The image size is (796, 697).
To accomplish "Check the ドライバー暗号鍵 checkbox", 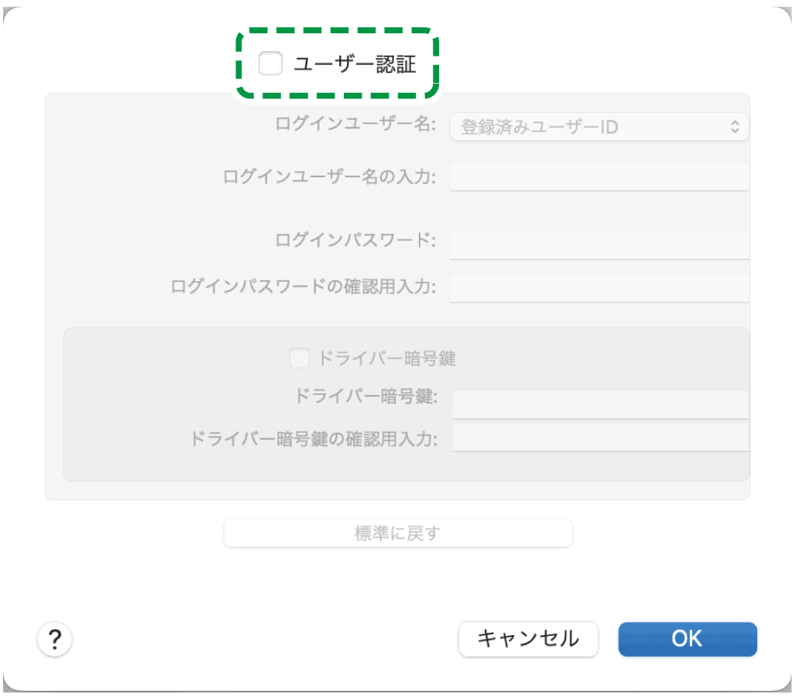I will tap(299, 358).
